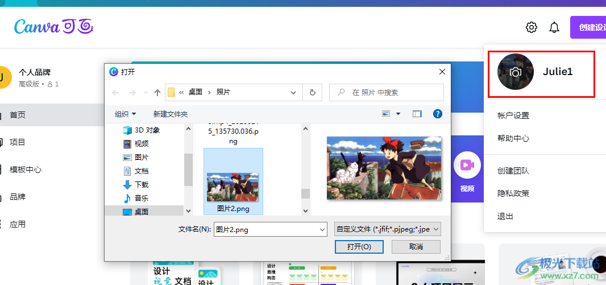Open the notifications bell
The height and width of the screenshot is (285, 606).
tap(554, 27)
